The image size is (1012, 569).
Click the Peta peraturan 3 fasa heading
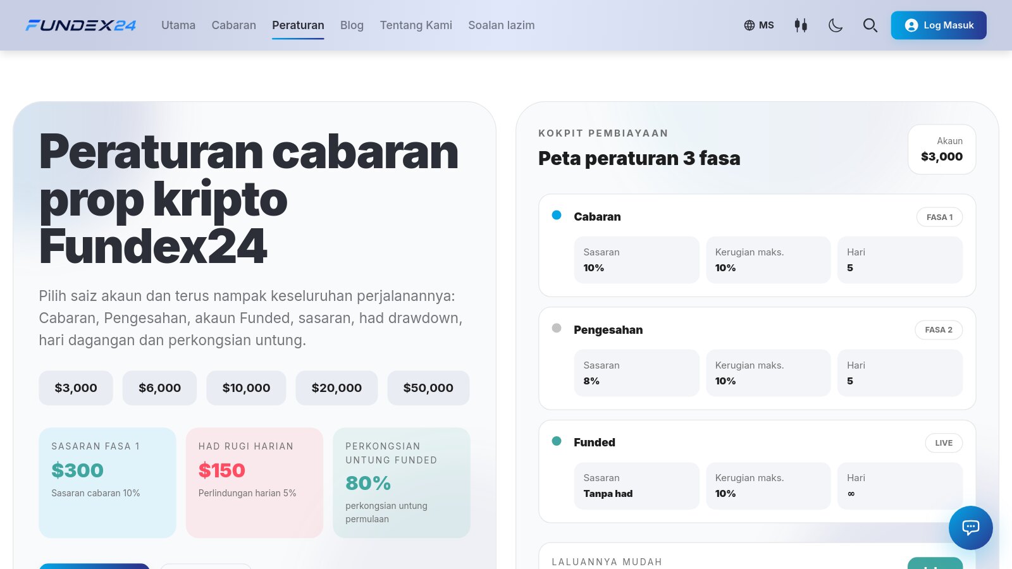point(639,158)
